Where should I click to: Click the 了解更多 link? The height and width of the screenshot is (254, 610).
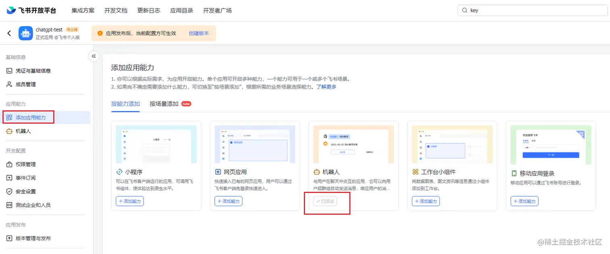326,87
